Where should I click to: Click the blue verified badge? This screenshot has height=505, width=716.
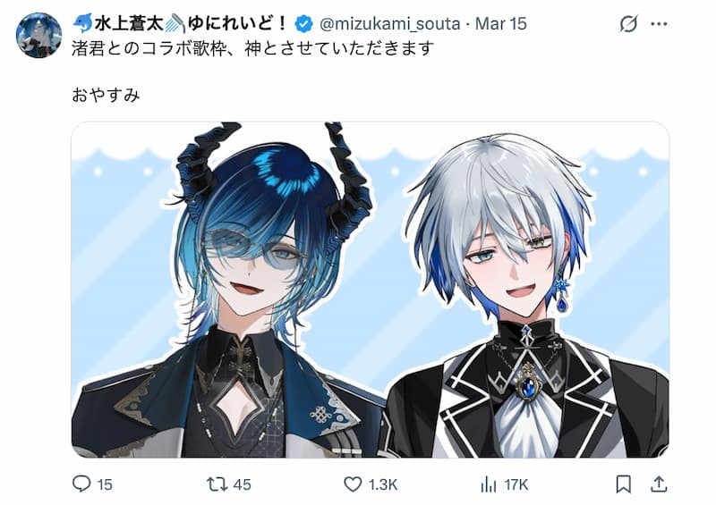pyautogui.click(x=303, y=24)
